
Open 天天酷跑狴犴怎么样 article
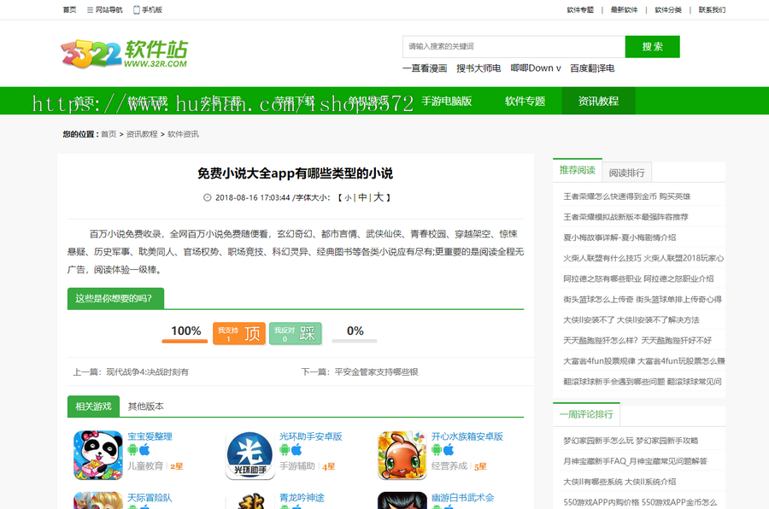pyautogui.click(x=637, y=341)
